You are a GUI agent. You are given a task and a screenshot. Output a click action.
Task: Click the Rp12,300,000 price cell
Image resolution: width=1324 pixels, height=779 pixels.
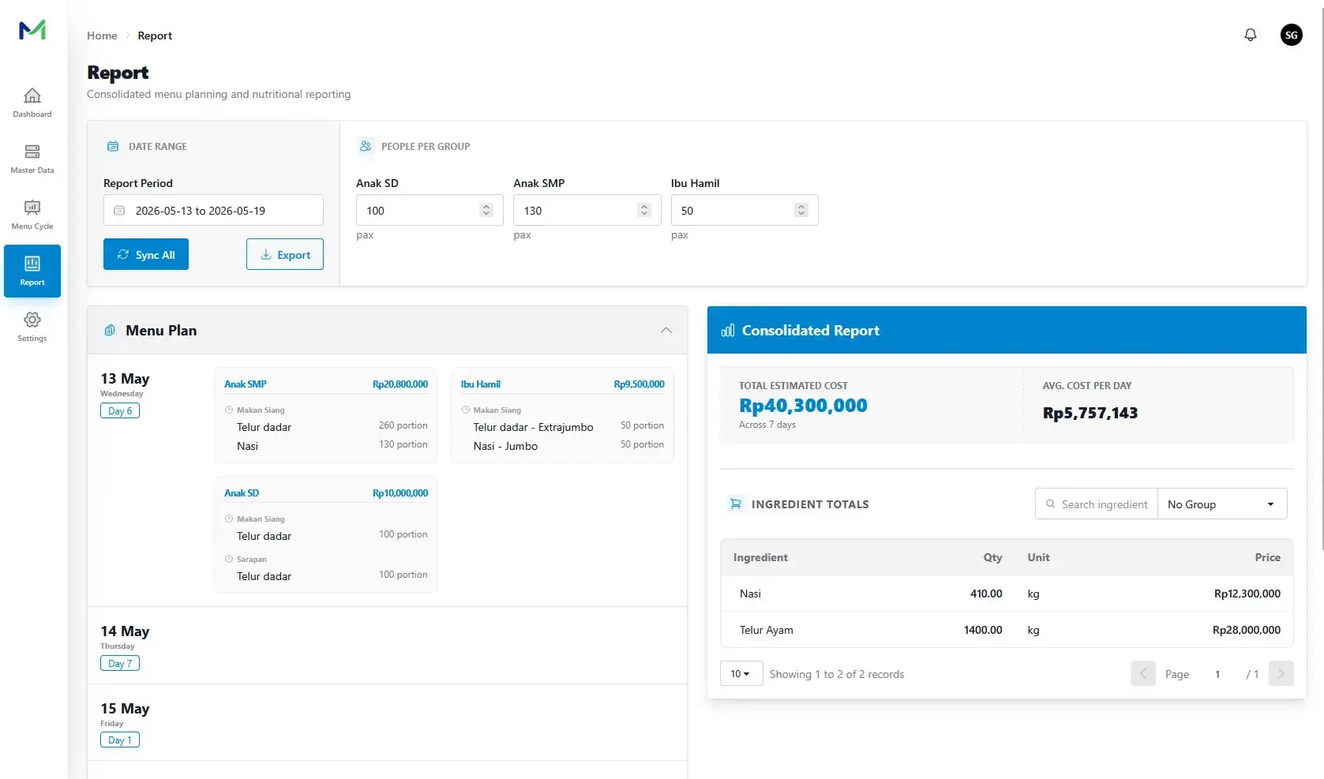[x=1247, y=594]
